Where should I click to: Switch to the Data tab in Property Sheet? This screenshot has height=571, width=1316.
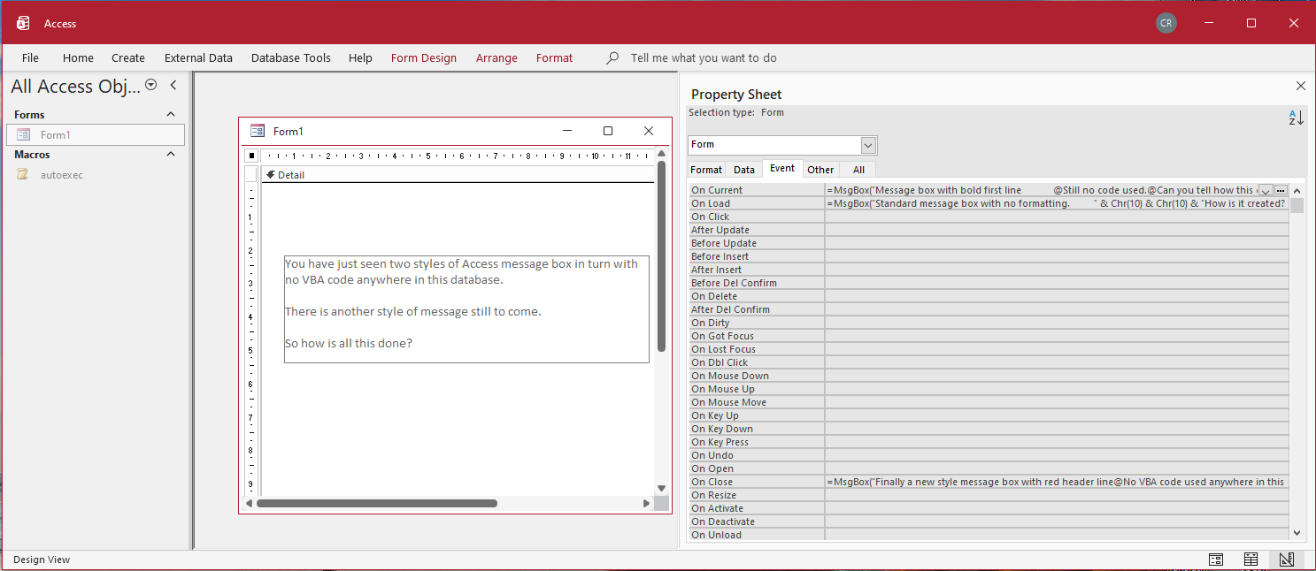pyautogui.click(x=744, y=170)
